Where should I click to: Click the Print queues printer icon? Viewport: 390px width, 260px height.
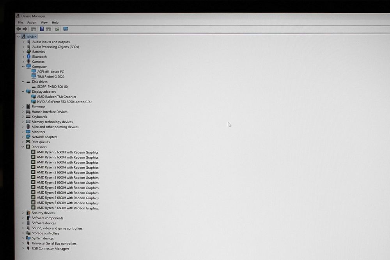pos(28,141)
